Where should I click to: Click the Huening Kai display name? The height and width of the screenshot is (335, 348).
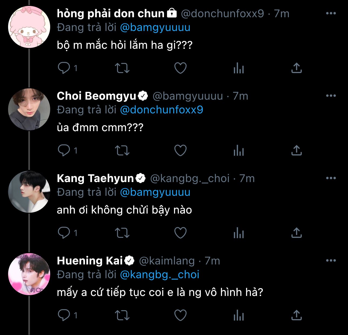[x=90, y=261]
